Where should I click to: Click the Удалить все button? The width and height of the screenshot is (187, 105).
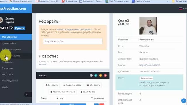(x=88, y=92)
